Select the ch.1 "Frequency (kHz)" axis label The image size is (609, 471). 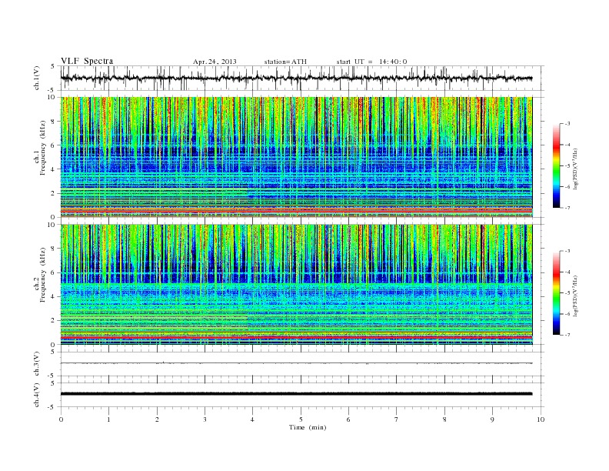pos(42,147)
